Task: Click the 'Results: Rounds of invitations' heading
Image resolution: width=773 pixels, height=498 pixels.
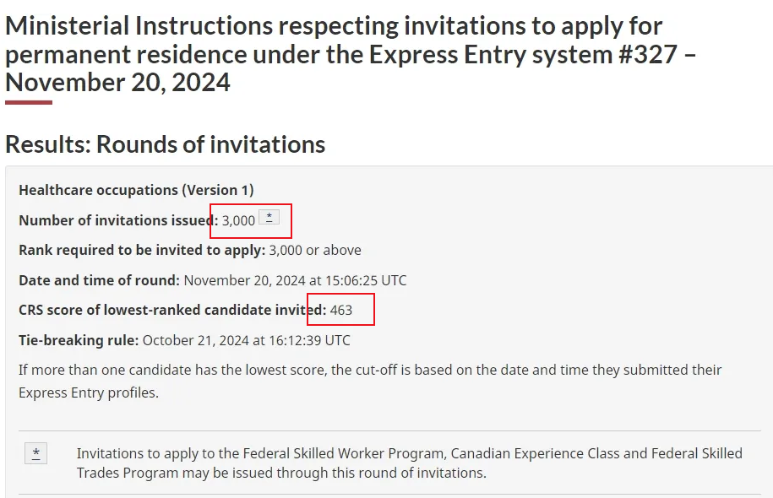Action: click(166, 144)
